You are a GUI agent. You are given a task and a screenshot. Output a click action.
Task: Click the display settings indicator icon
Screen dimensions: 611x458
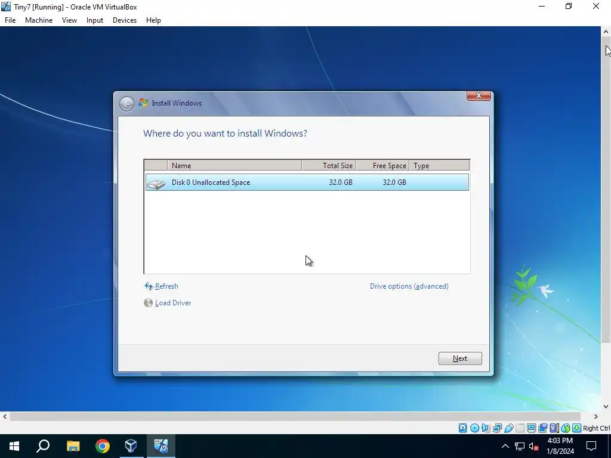(531, 428)
